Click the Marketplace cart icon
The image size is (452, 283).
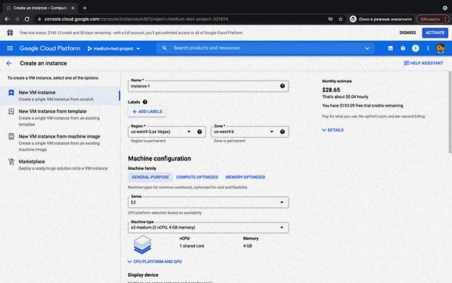(11, 162)
